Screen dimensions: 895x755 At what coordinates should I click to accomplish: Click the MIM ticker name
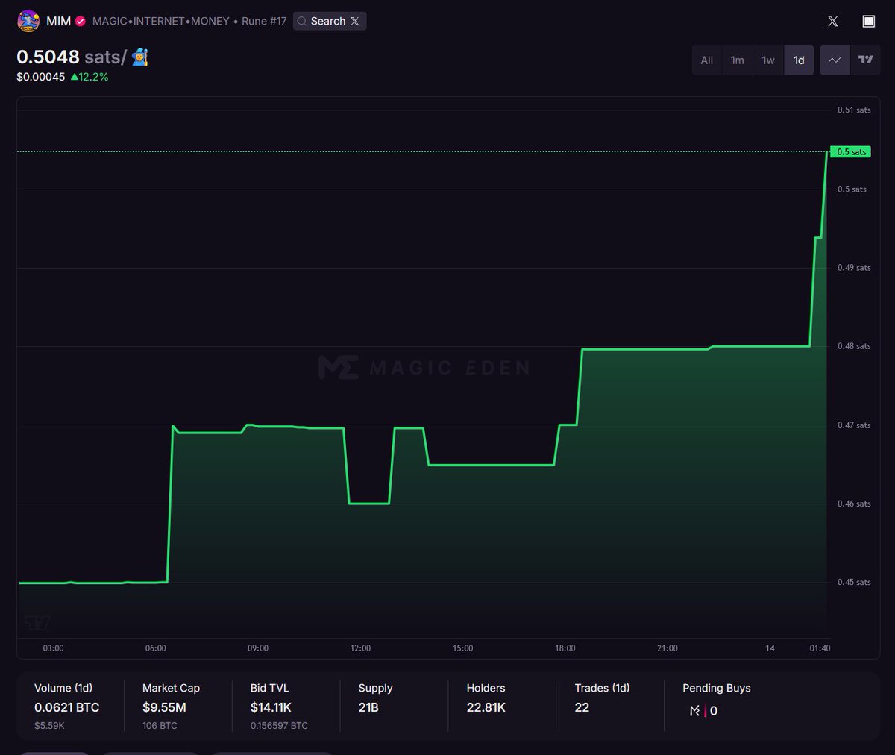point(58,21)
